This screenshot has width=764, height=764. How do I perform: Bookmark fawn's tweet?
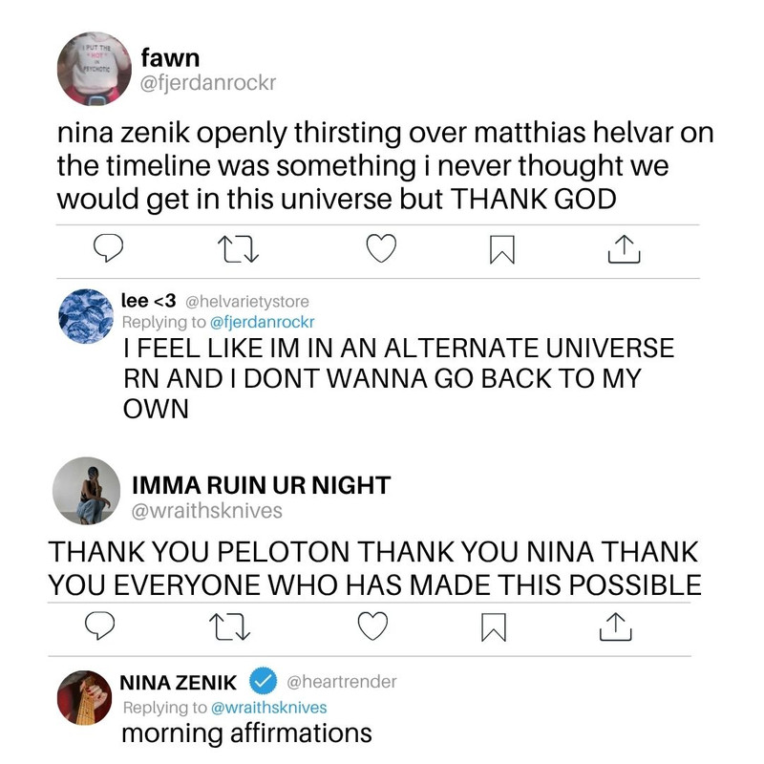[502, 249]
